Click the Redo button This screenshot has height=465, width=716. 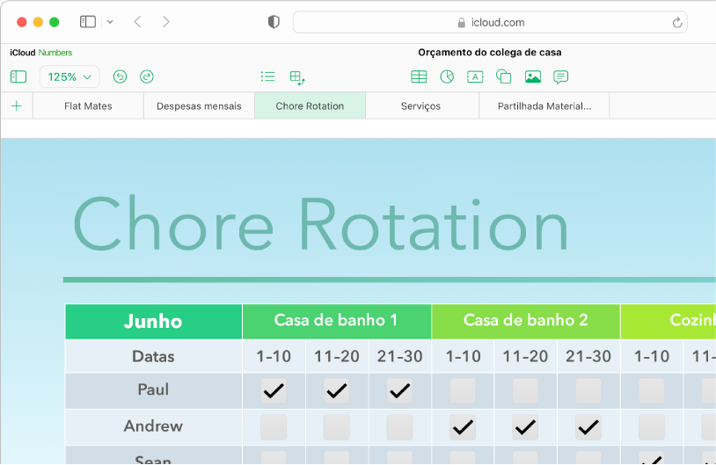point(147,77)
